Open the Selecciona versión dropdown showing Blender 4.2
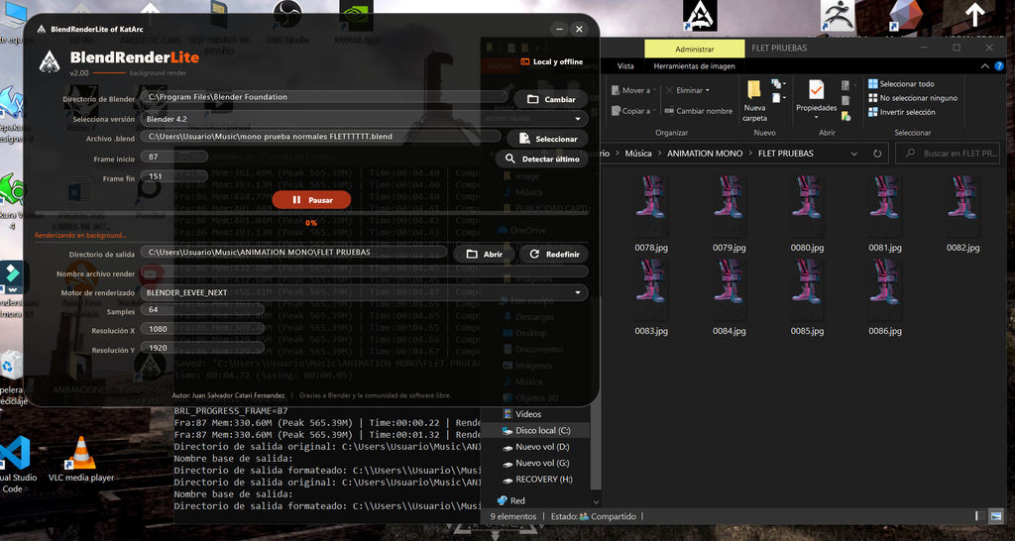 [x=364, y=119]
